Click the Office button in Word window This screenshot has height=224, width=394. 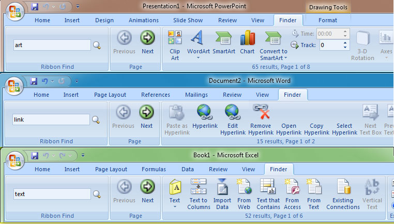click(14, 86)
